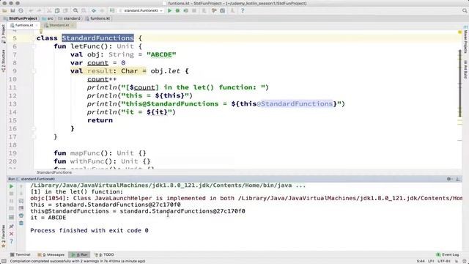Click Stop square in Run panel sidebar
469x264 pixels.
pyautogui.click(x=12, y=194)
